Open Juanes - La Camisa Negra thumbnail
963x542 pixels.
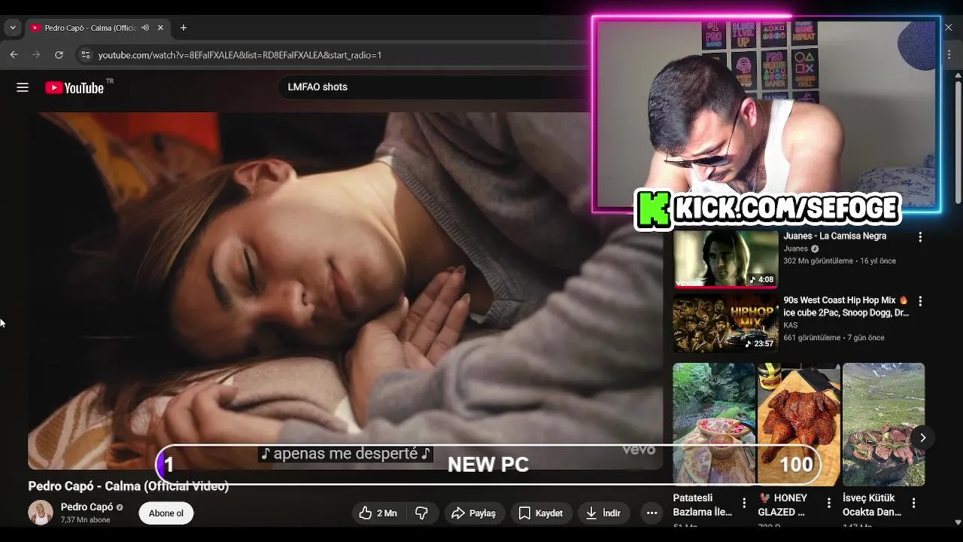(x=725, y=259)
